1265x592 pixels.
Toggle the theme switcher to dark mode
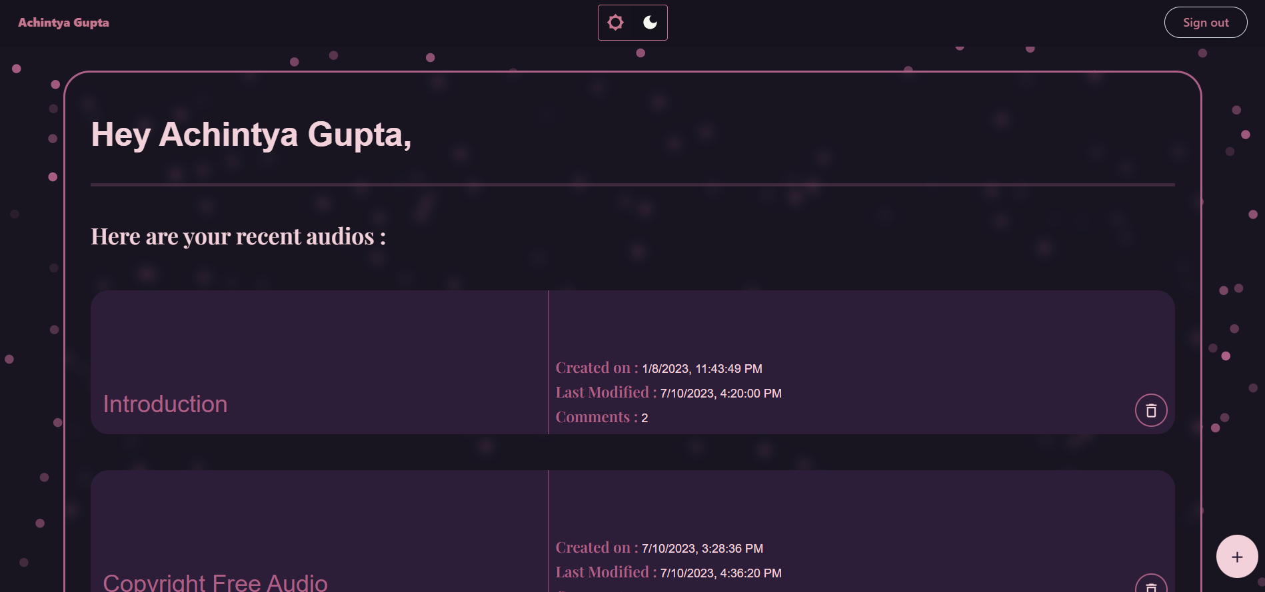(x=649, y=22)
